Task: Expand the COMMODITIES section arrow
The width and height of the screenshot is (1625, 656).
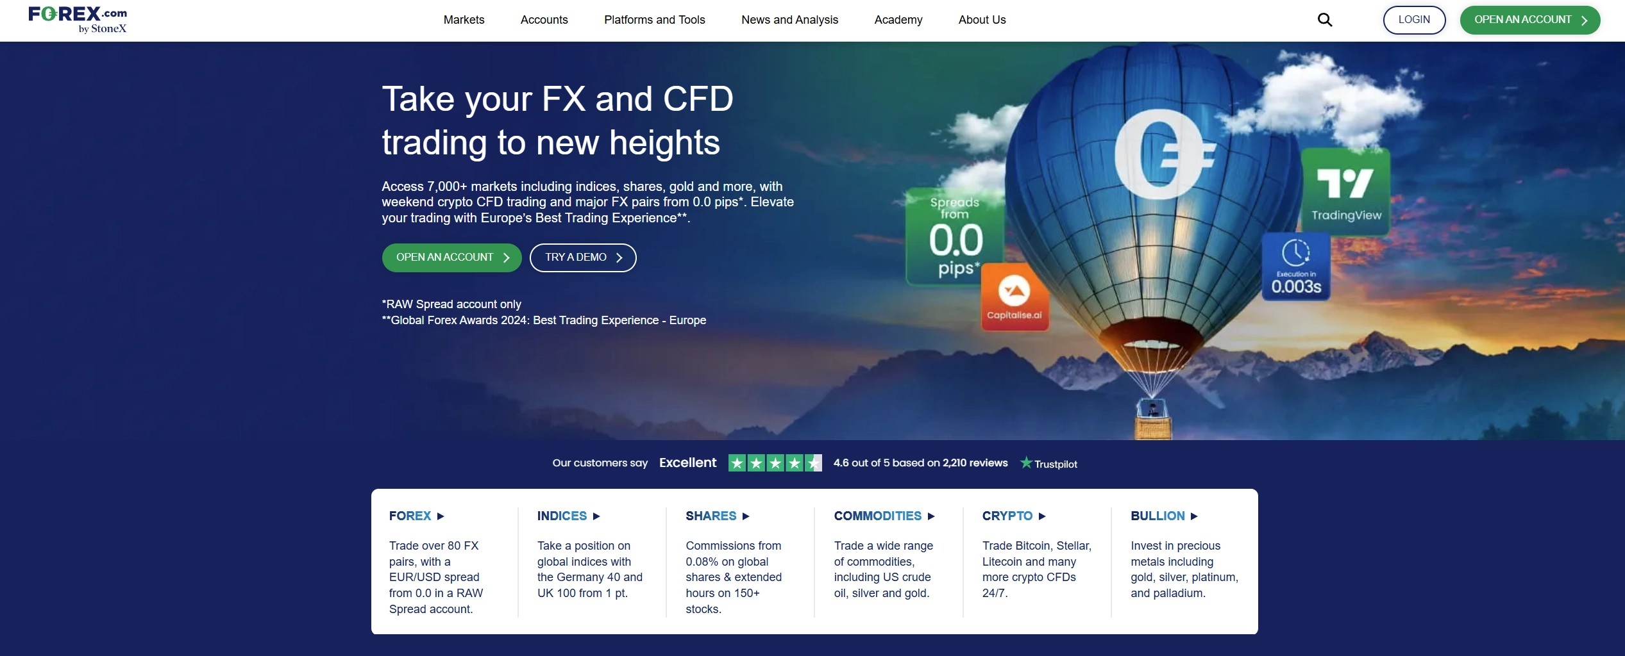Action: point(931,516)
